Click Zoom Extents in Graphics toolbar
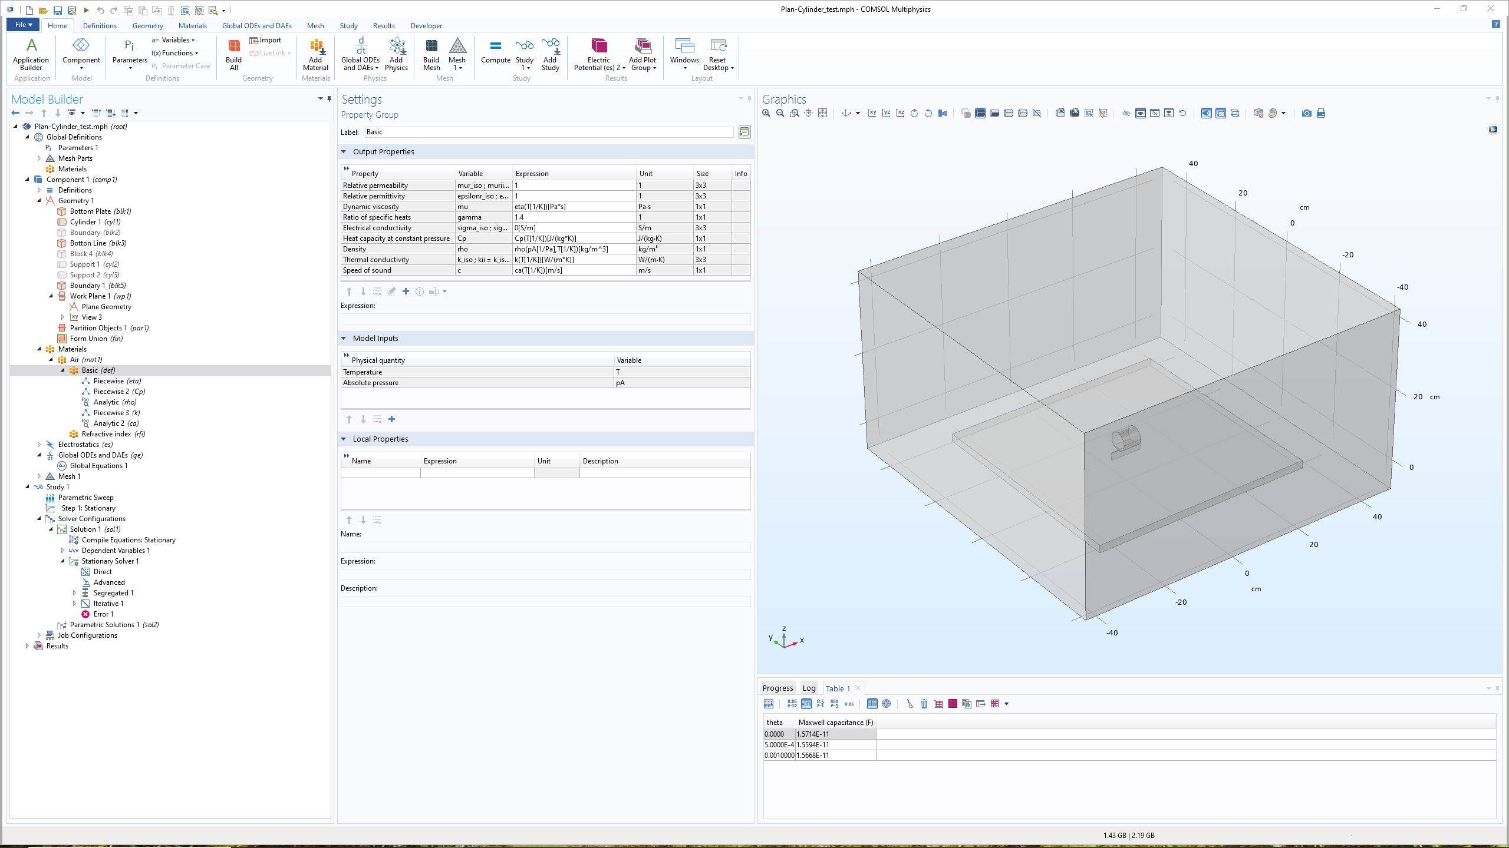 tap(822, 113)
